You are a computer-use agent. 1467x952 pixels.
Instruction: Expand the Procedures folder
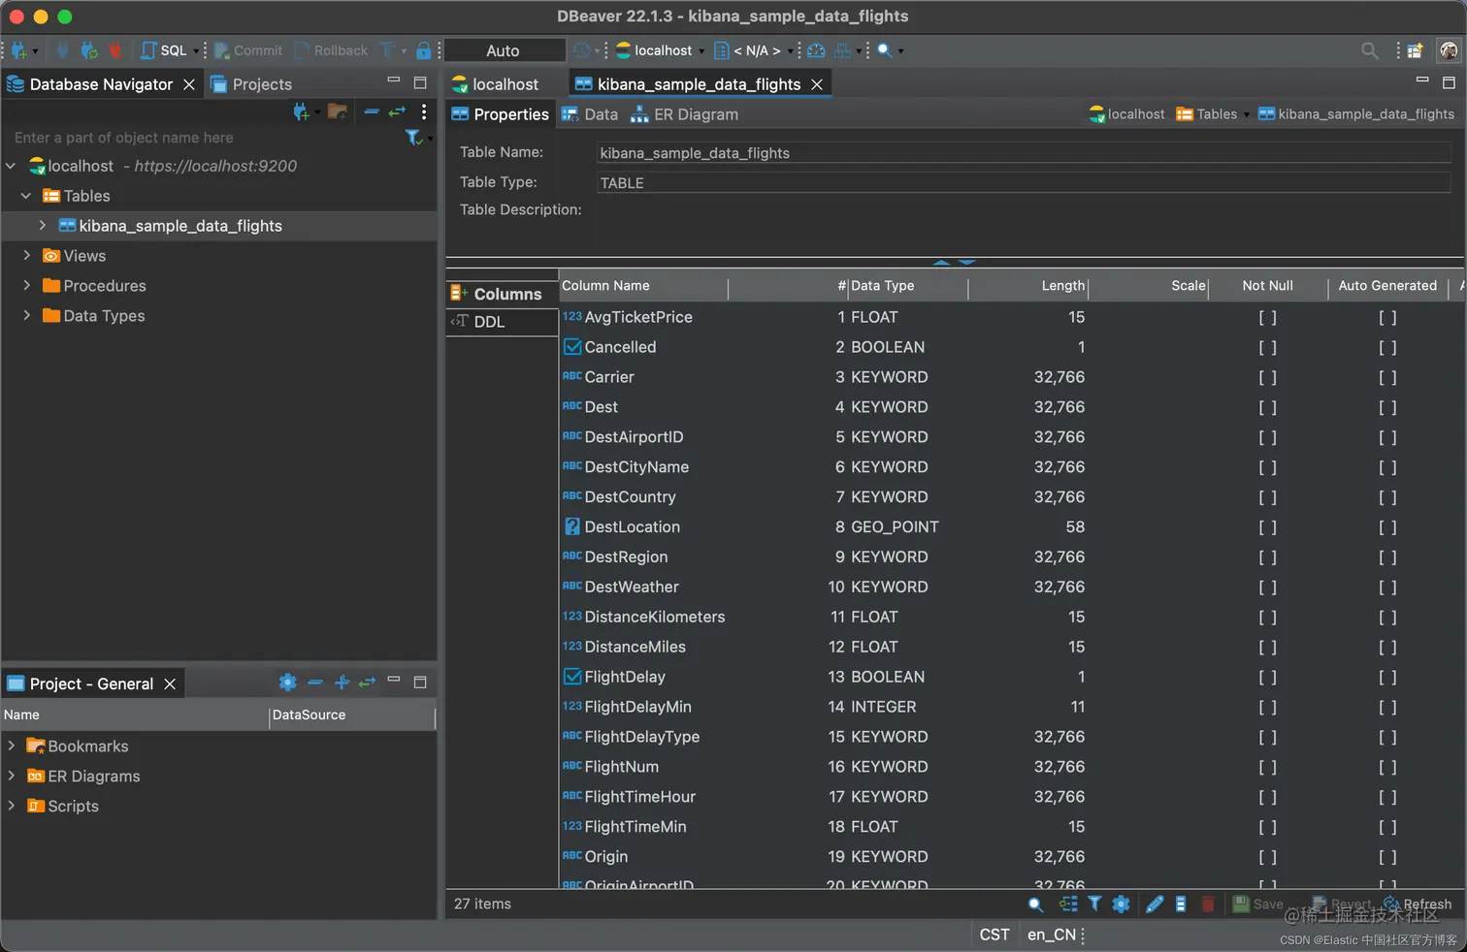(26, 286)
